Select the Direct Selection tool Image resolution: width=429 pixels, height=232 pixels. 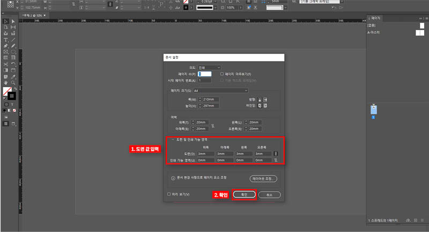tap(13, 21)
